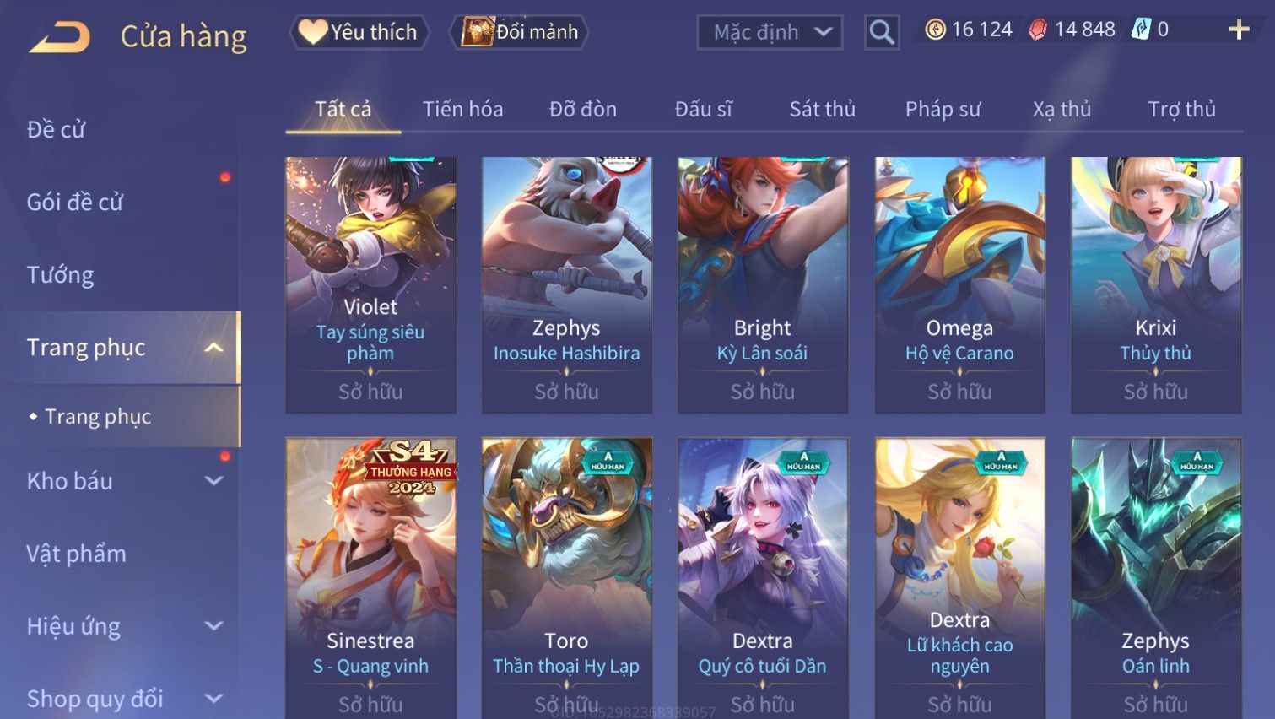
Task: Go back using the golden arrow icon
Action: click(x=60, y=37)
